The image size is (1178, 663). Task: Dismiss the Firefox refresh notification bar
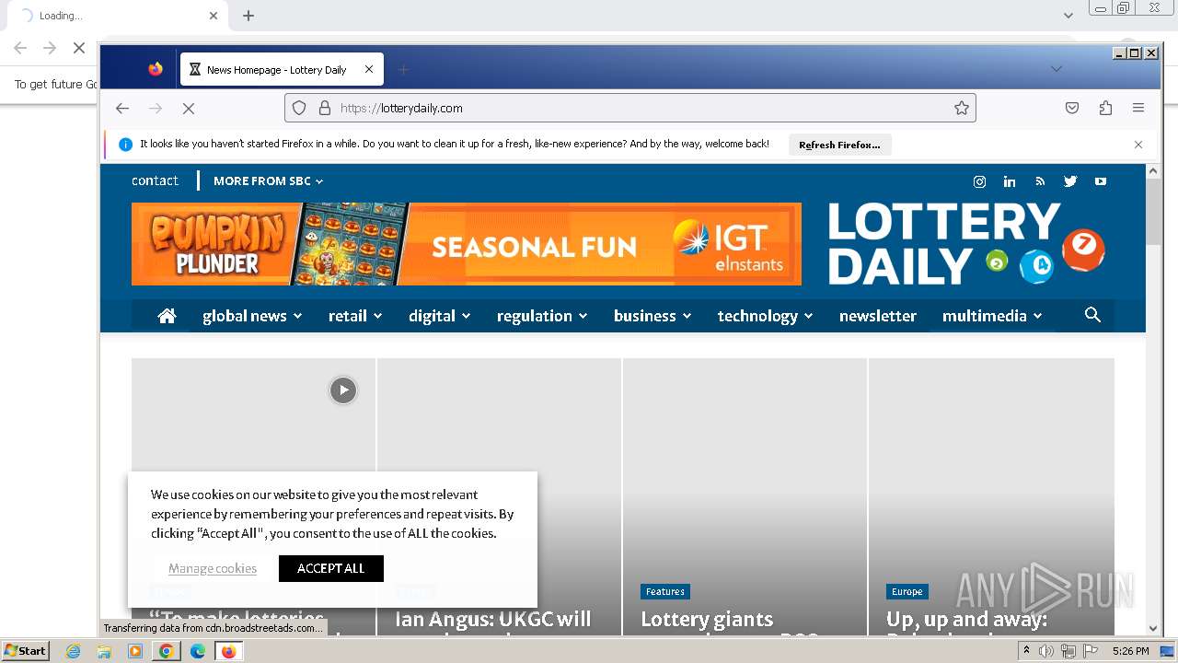[x=1138, y=145]
